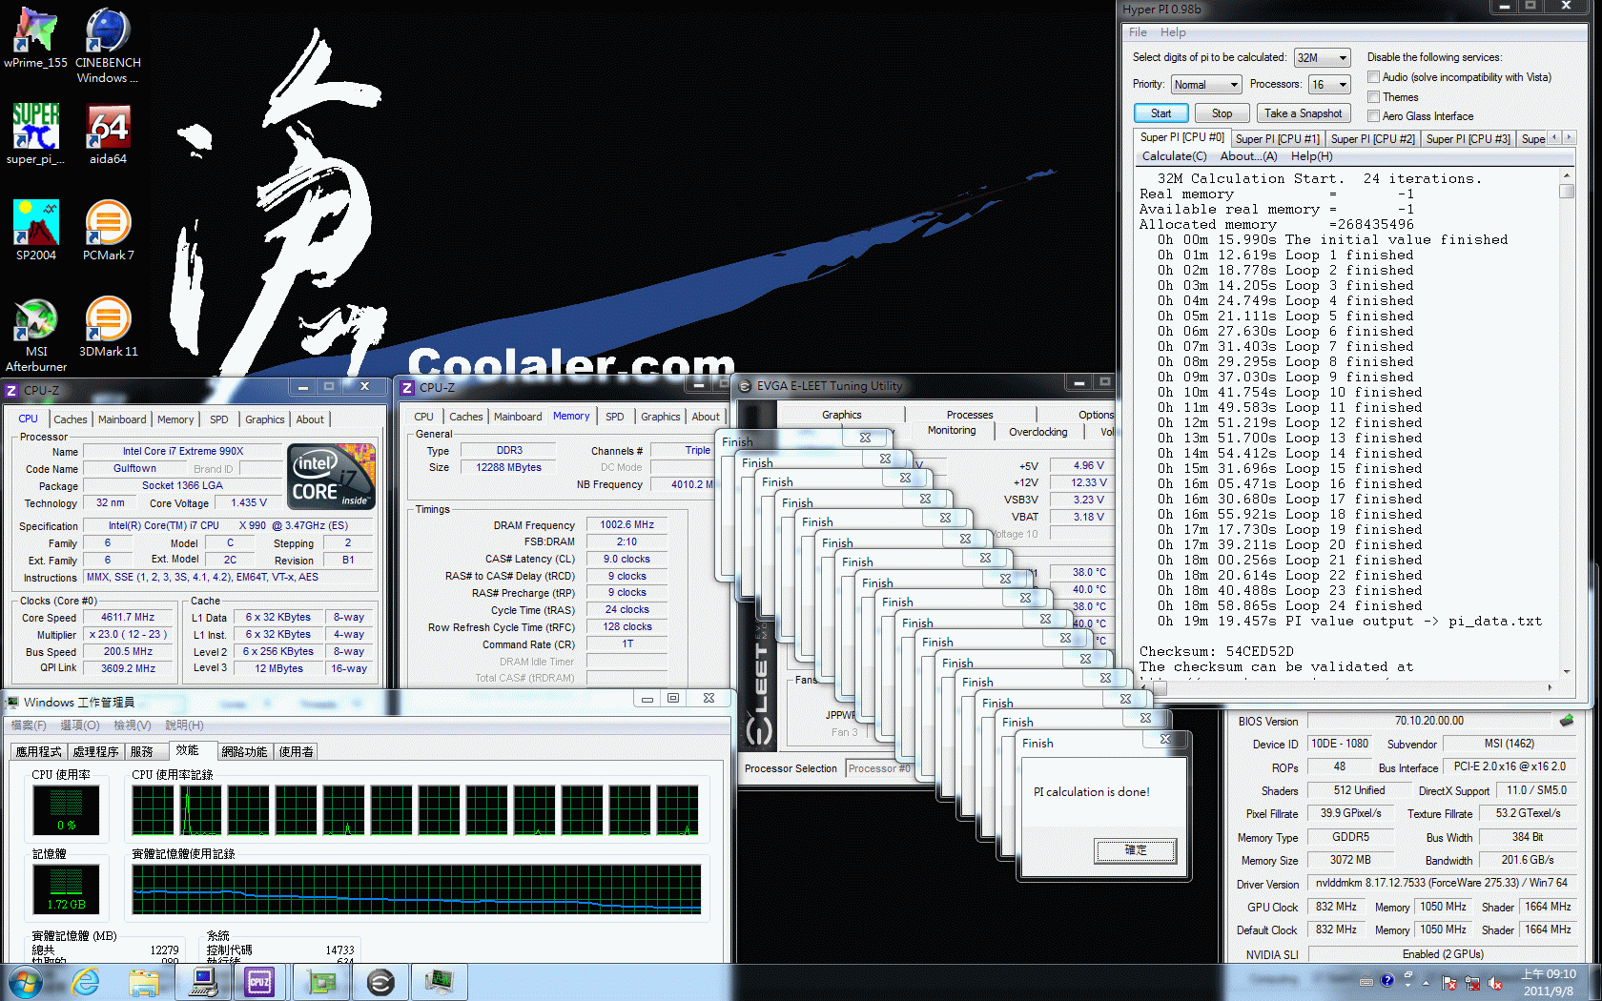Launch the SP2004 desktop shortcut
Screen dimensions: 1602x1001
coord(36,231)
